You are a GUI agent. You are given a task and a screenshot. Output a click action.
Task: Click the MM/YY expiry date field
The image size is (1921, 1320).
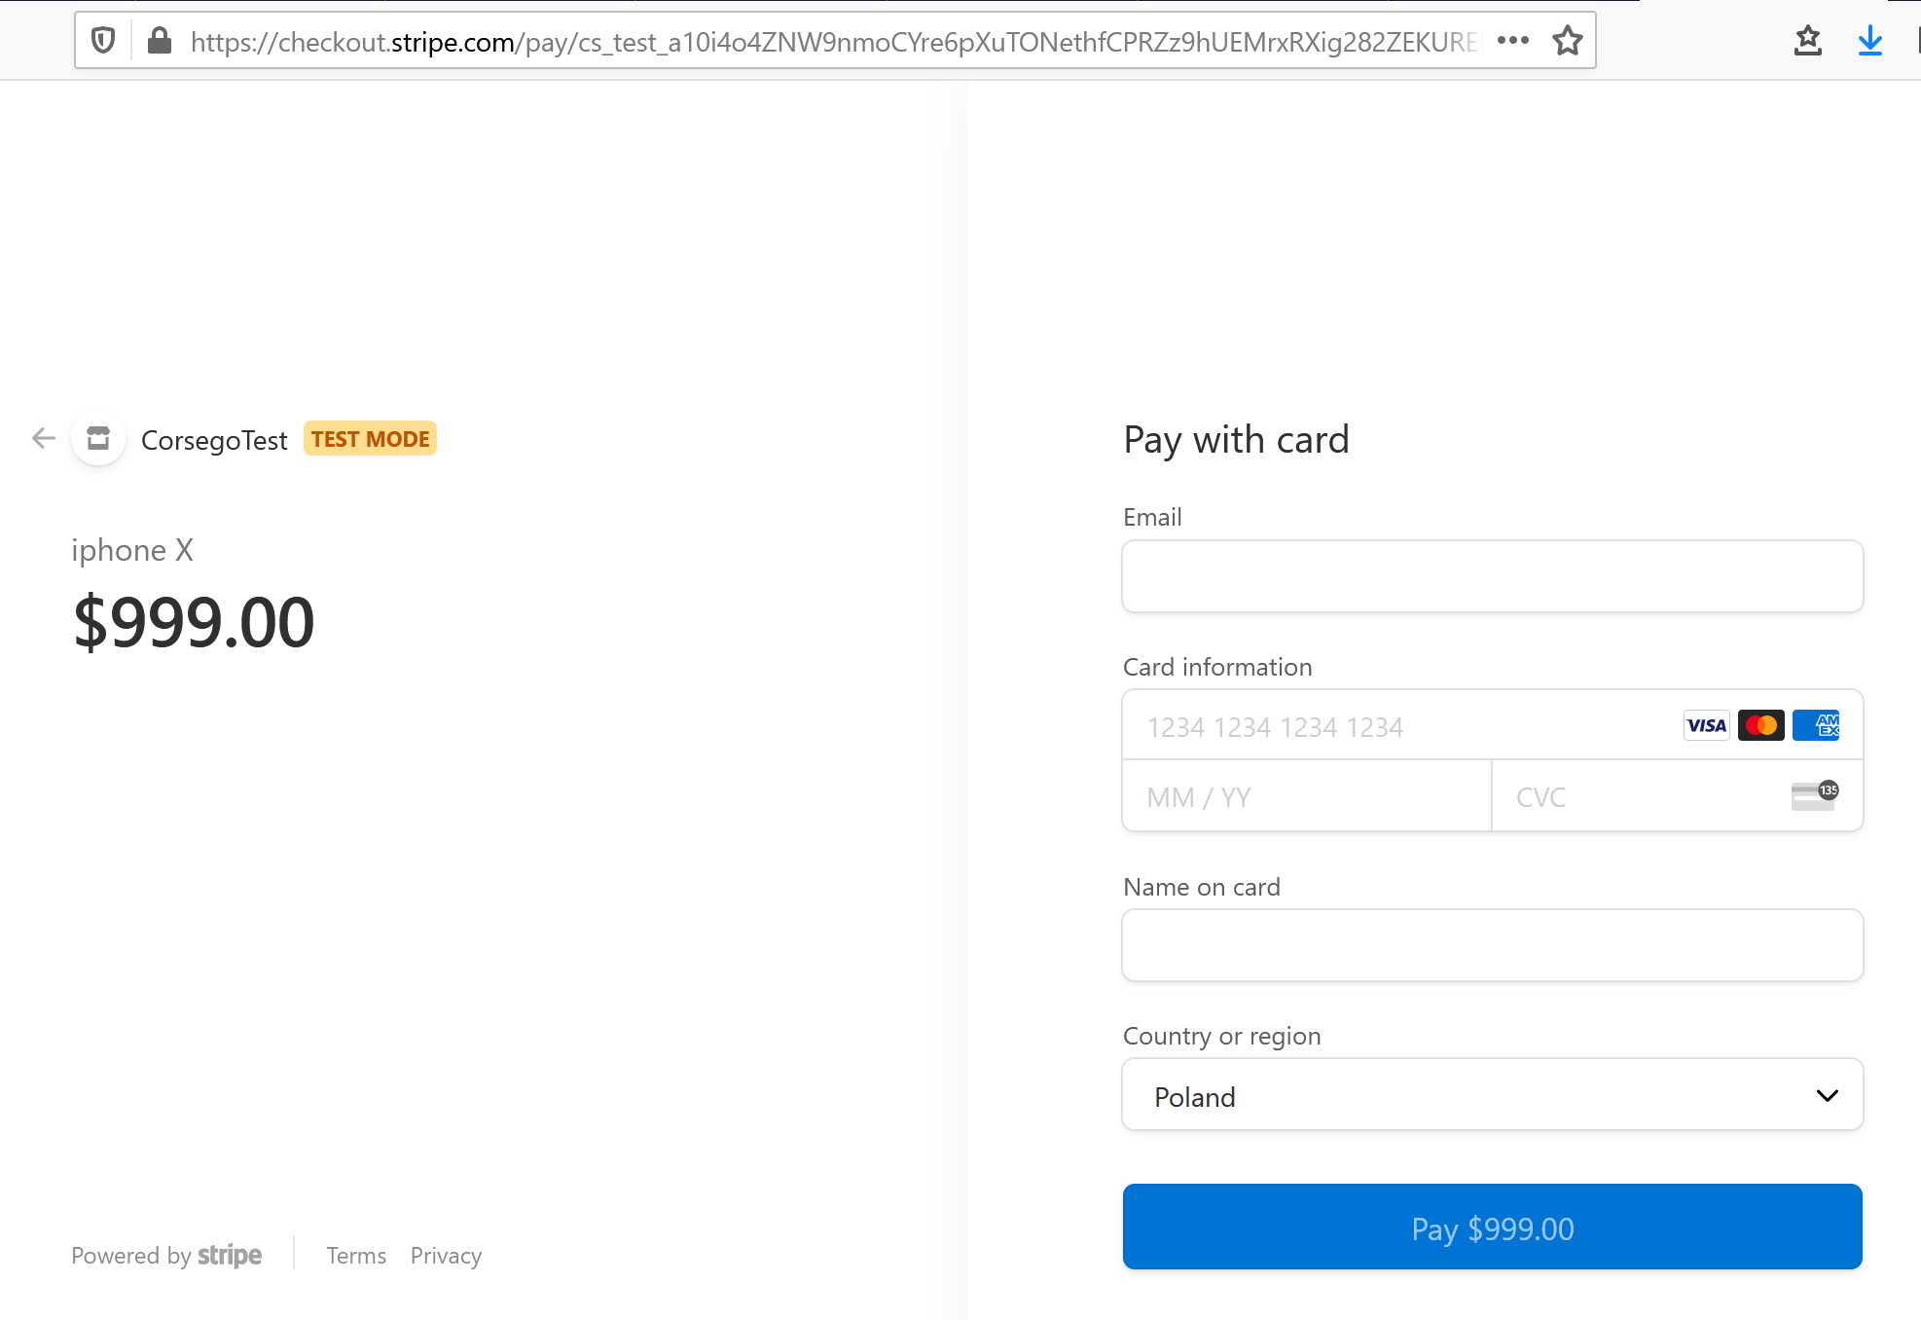(x=1306, y=794)
